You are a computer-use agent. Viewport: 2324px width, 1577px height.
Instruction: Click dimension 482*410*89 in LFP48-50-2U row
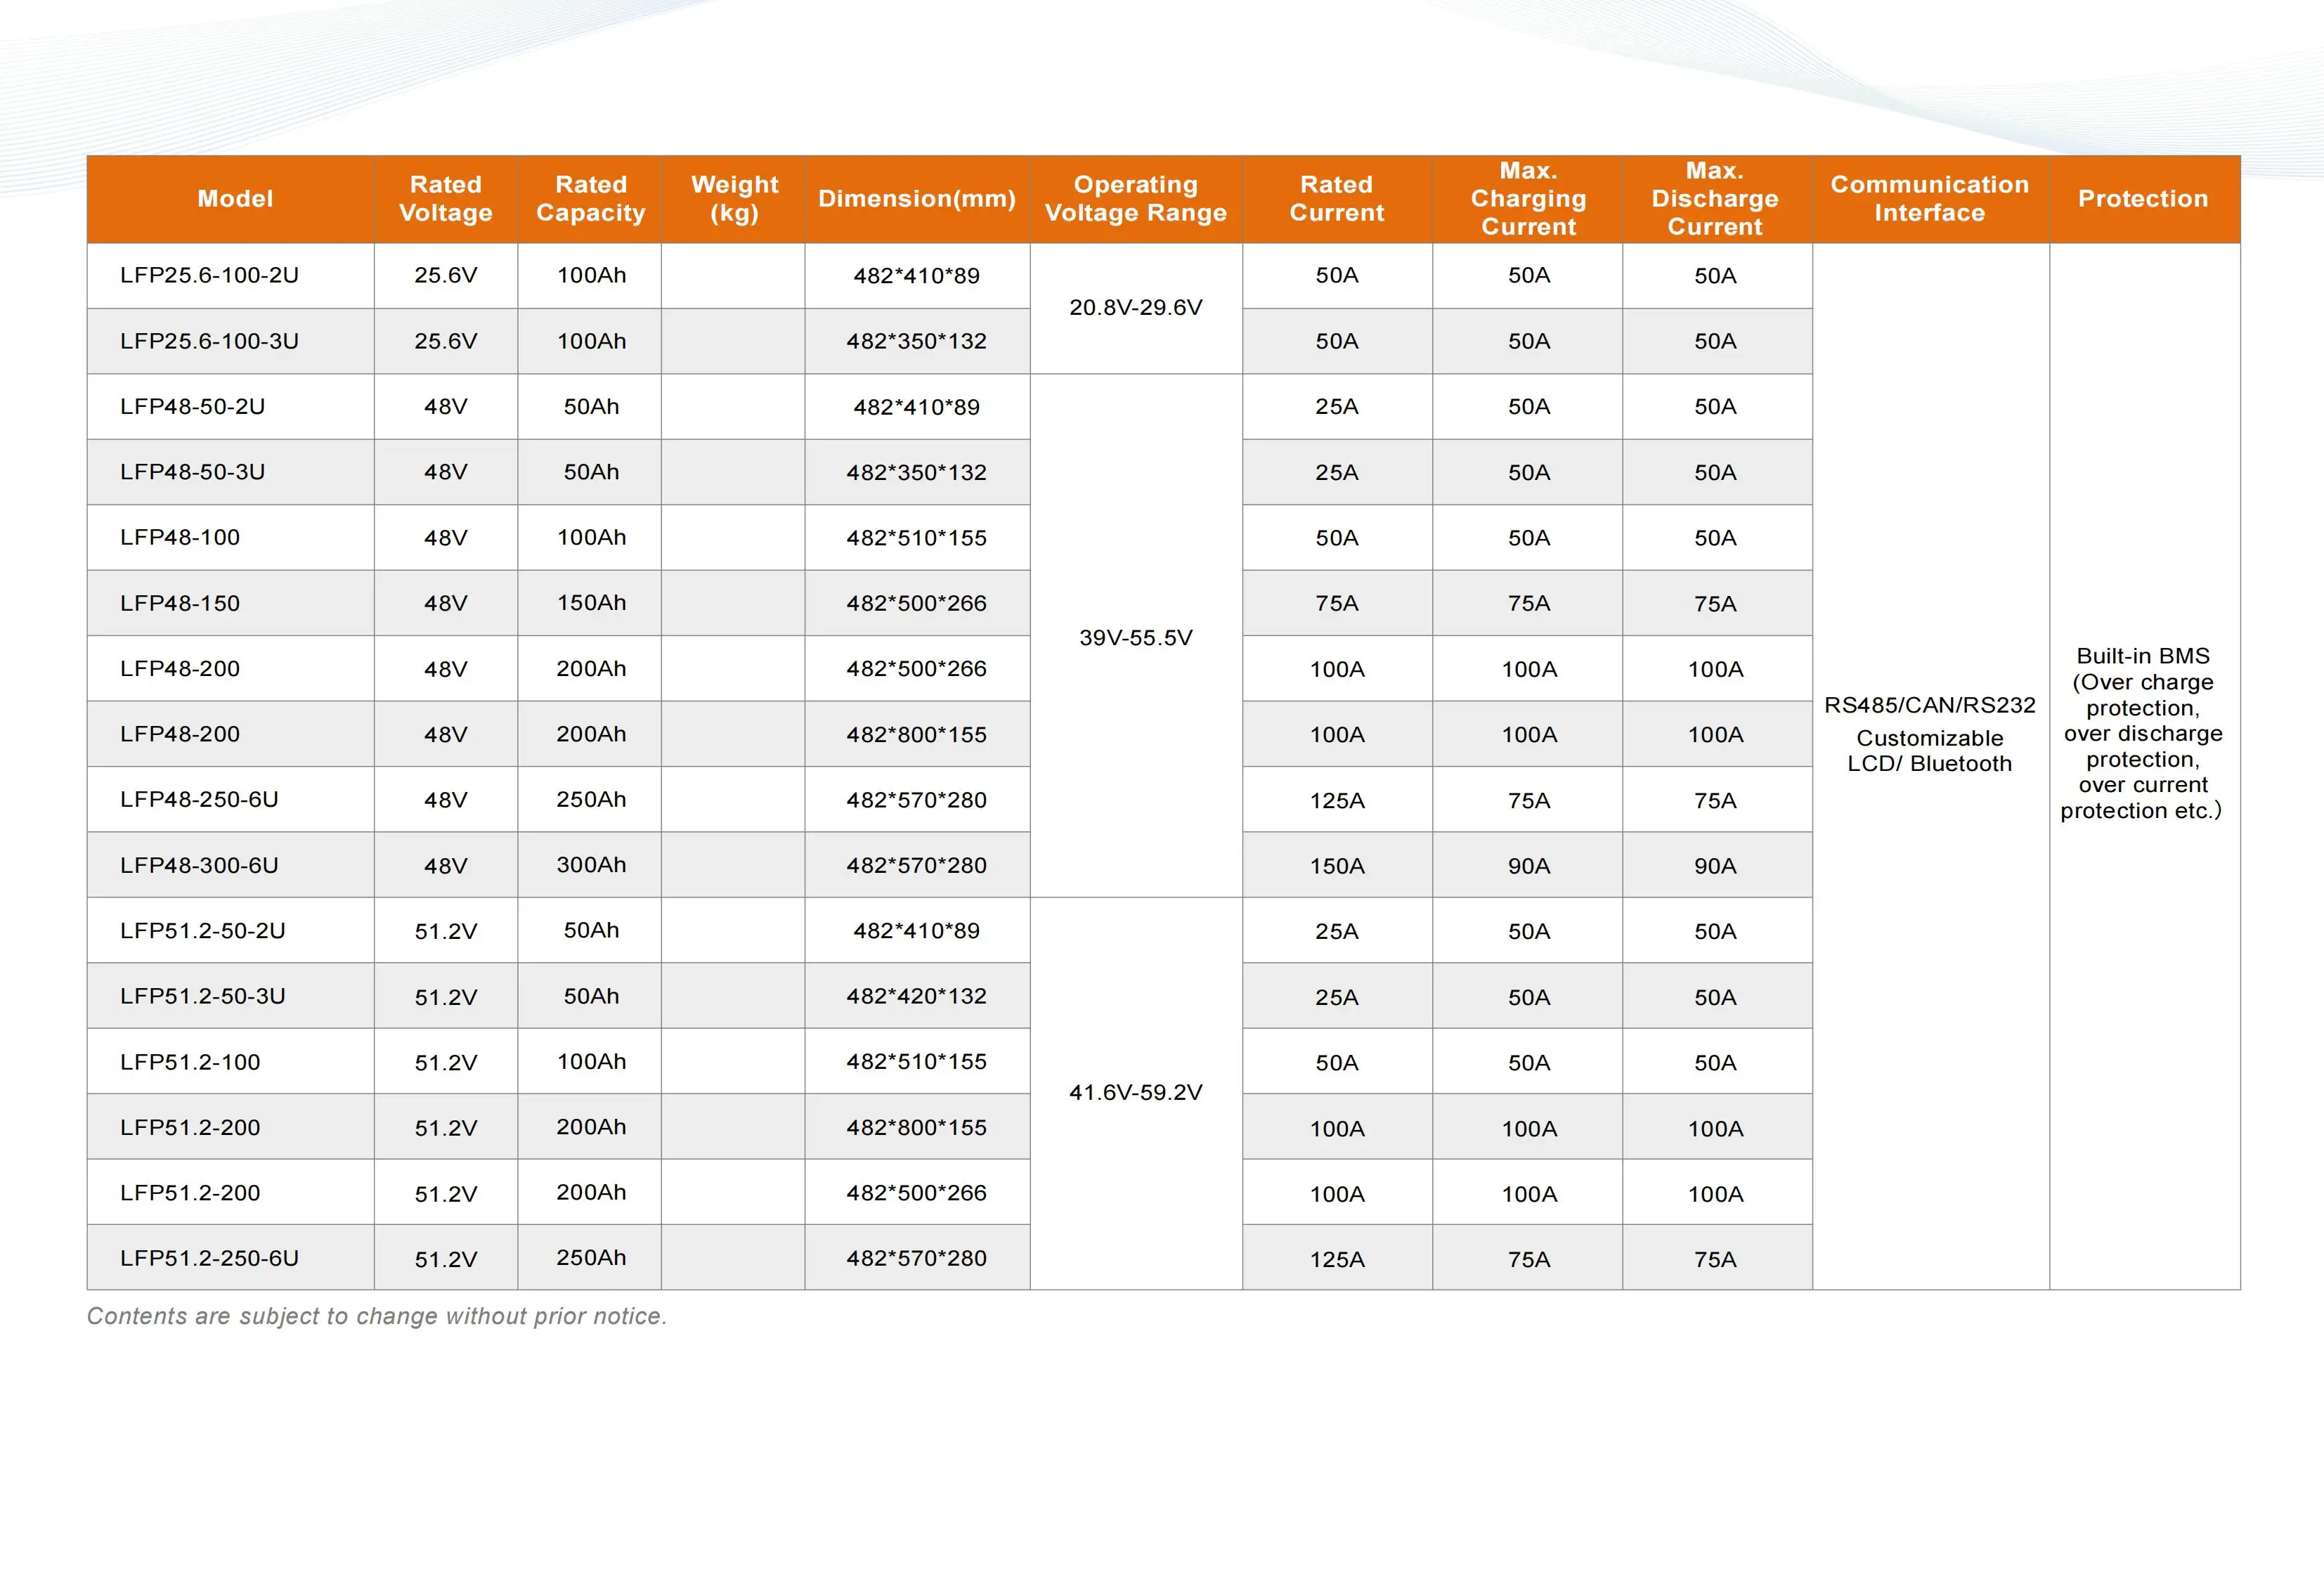coord(917,407)
